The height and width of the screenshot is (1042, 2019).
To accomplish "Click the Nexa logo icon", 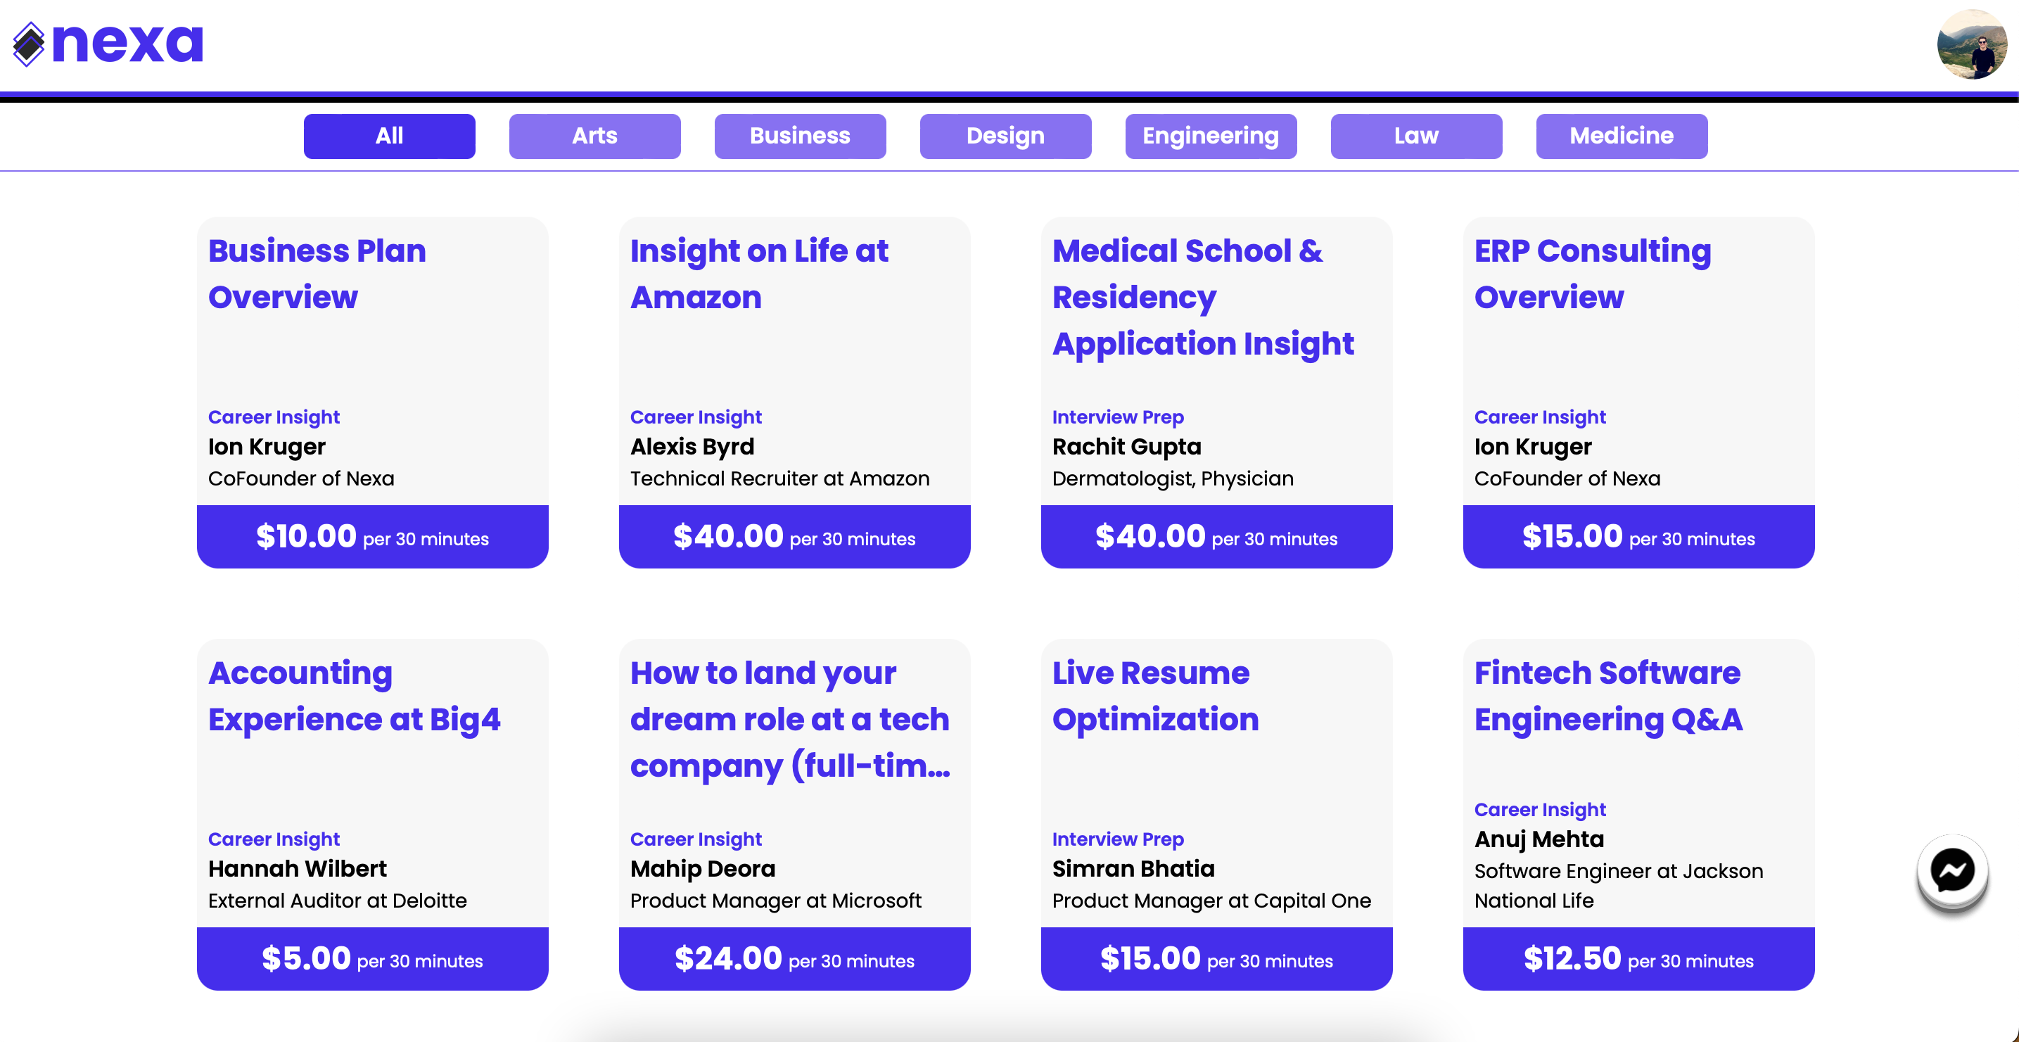I will point(29,44).
